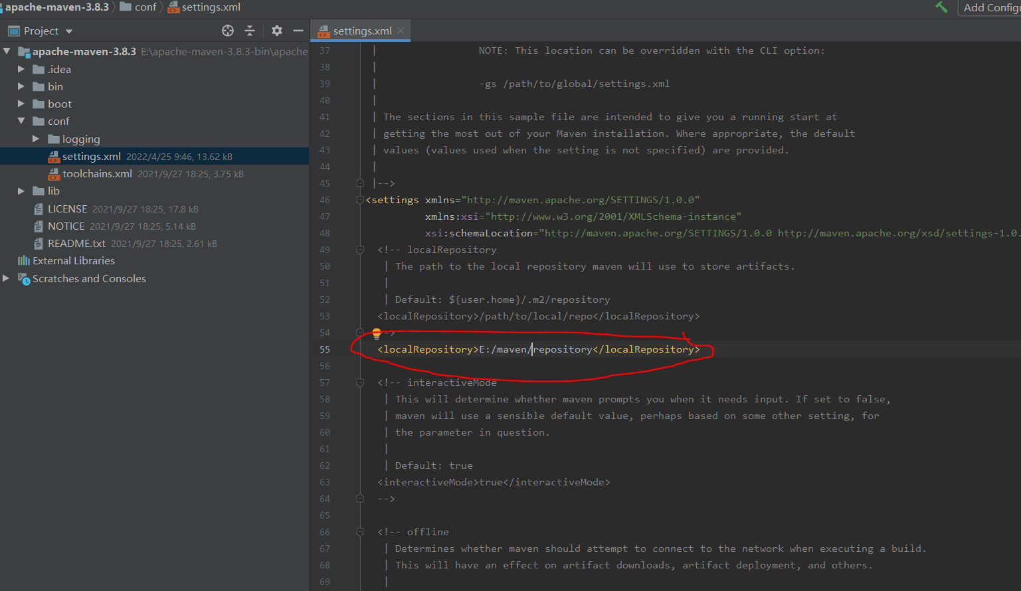Expand the logging folder
Viewport: 1021px width, 591px height.
point(36,139)
